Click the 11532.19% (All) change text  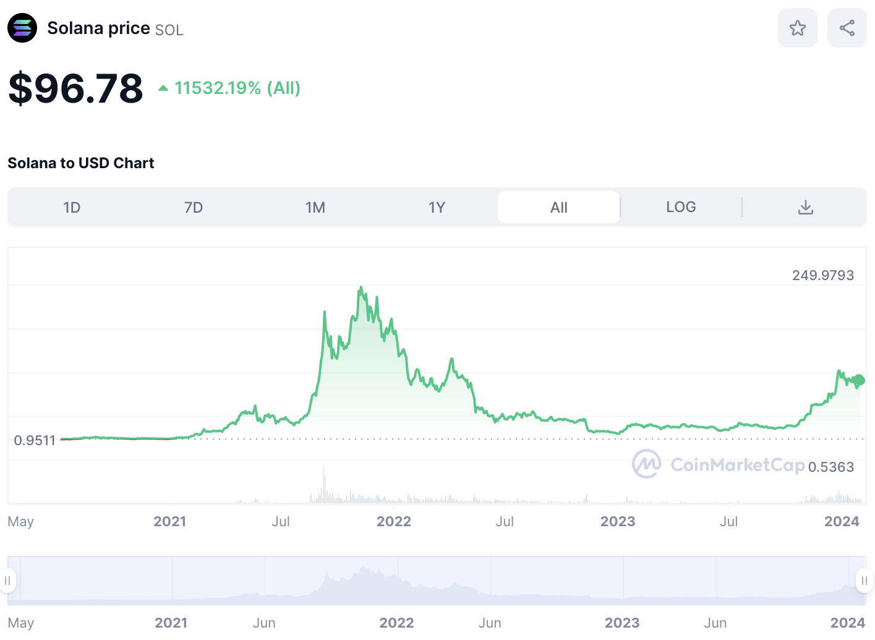click(237, 88)
